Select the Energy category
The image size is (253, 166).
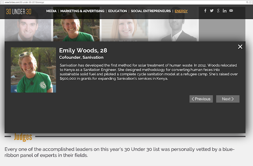tap(181, 11)
